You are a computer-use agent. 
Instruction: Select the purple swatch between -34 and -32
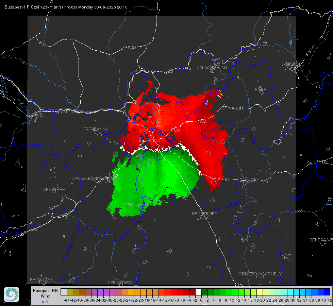[x=100, y=292]
